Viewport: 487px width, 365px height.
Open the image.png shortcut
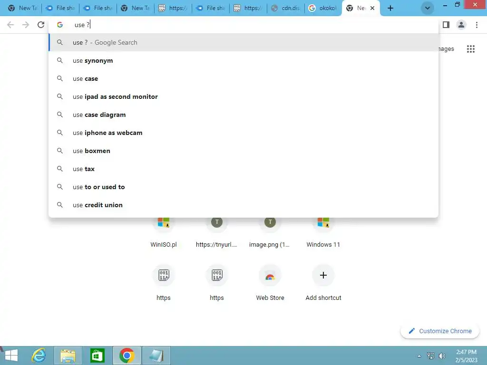270,233
